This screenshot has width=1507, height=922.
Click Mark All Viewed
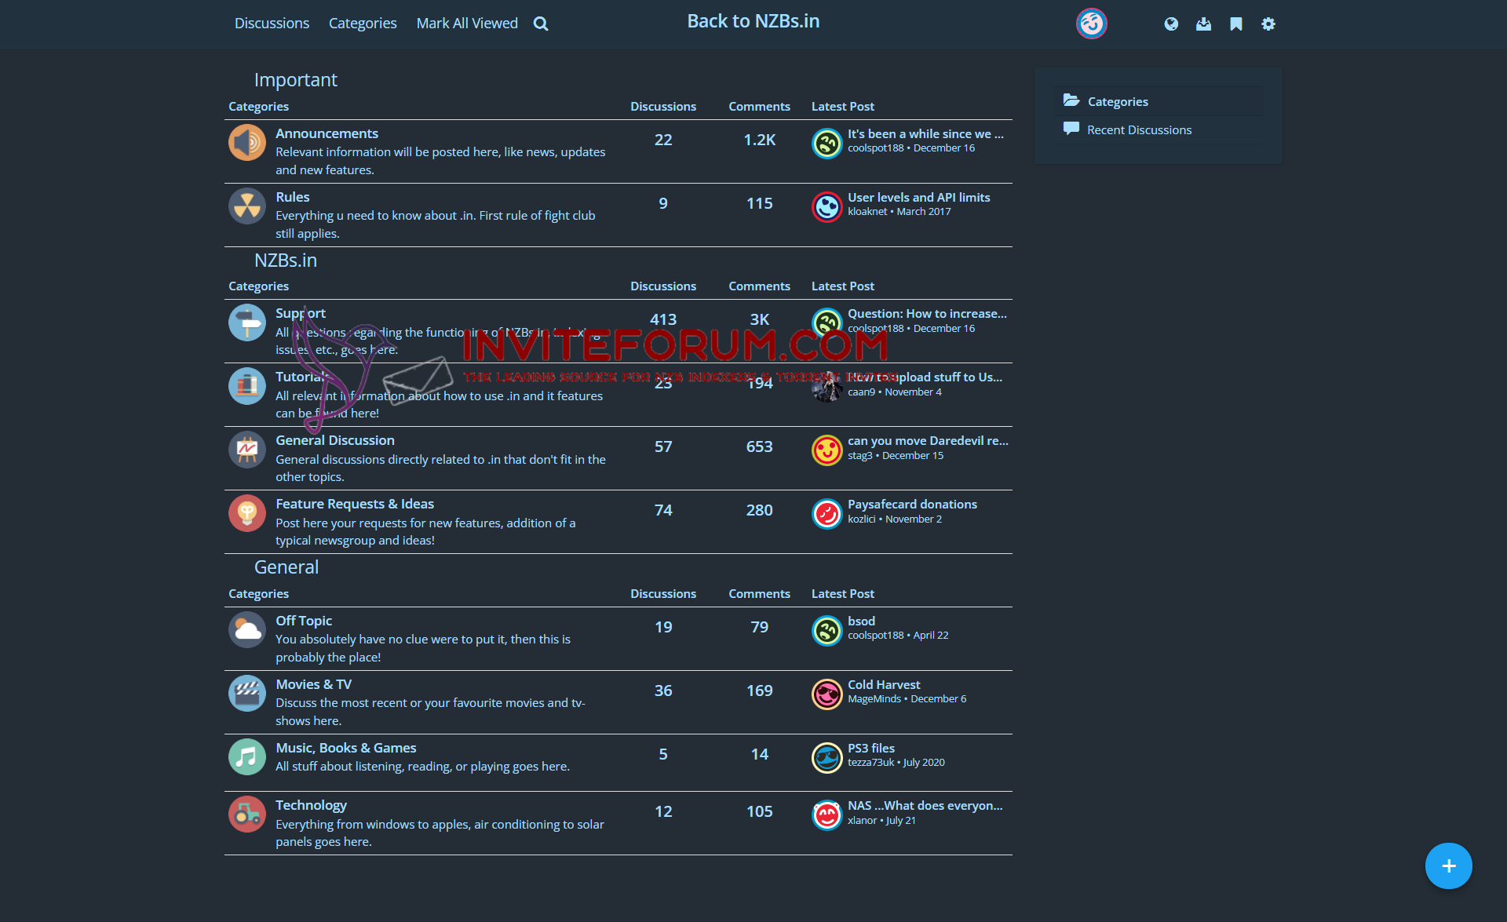[x=467, y=24]
